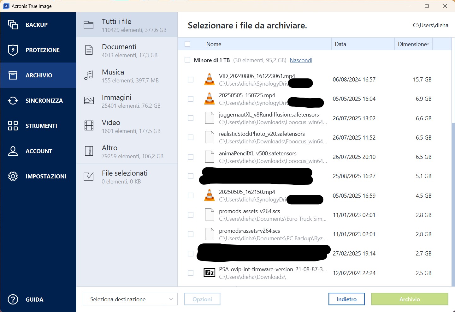Open Strumenti tools grid icon
The height and width of the screenshot is (312, 455).
13,126
